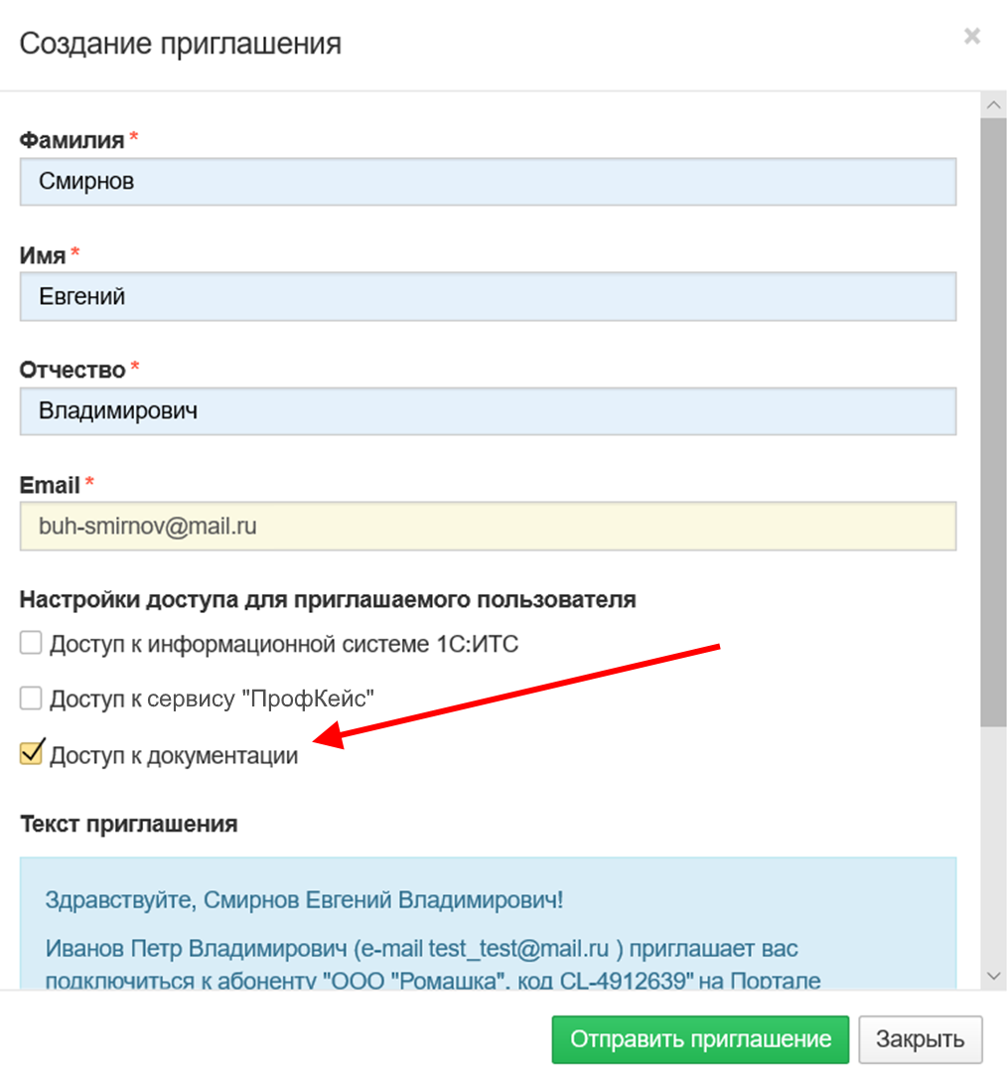
Task: Uncheck the "Доступ к документации" checkbox
Action: (x=32, y=754)
